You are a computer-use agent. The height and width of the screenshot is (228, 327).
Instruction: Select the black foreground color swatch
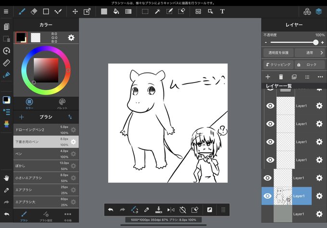point(21,37)
